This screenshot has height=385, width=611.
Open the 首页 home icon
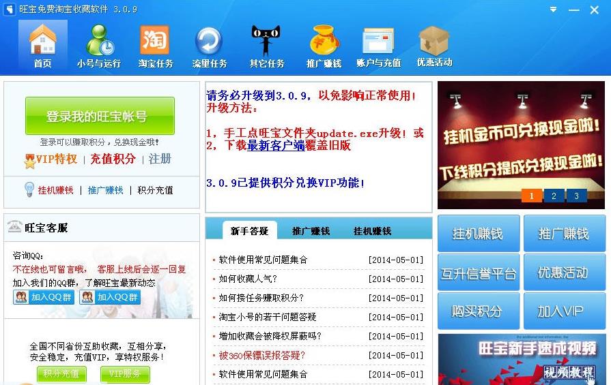coord(42,46)
